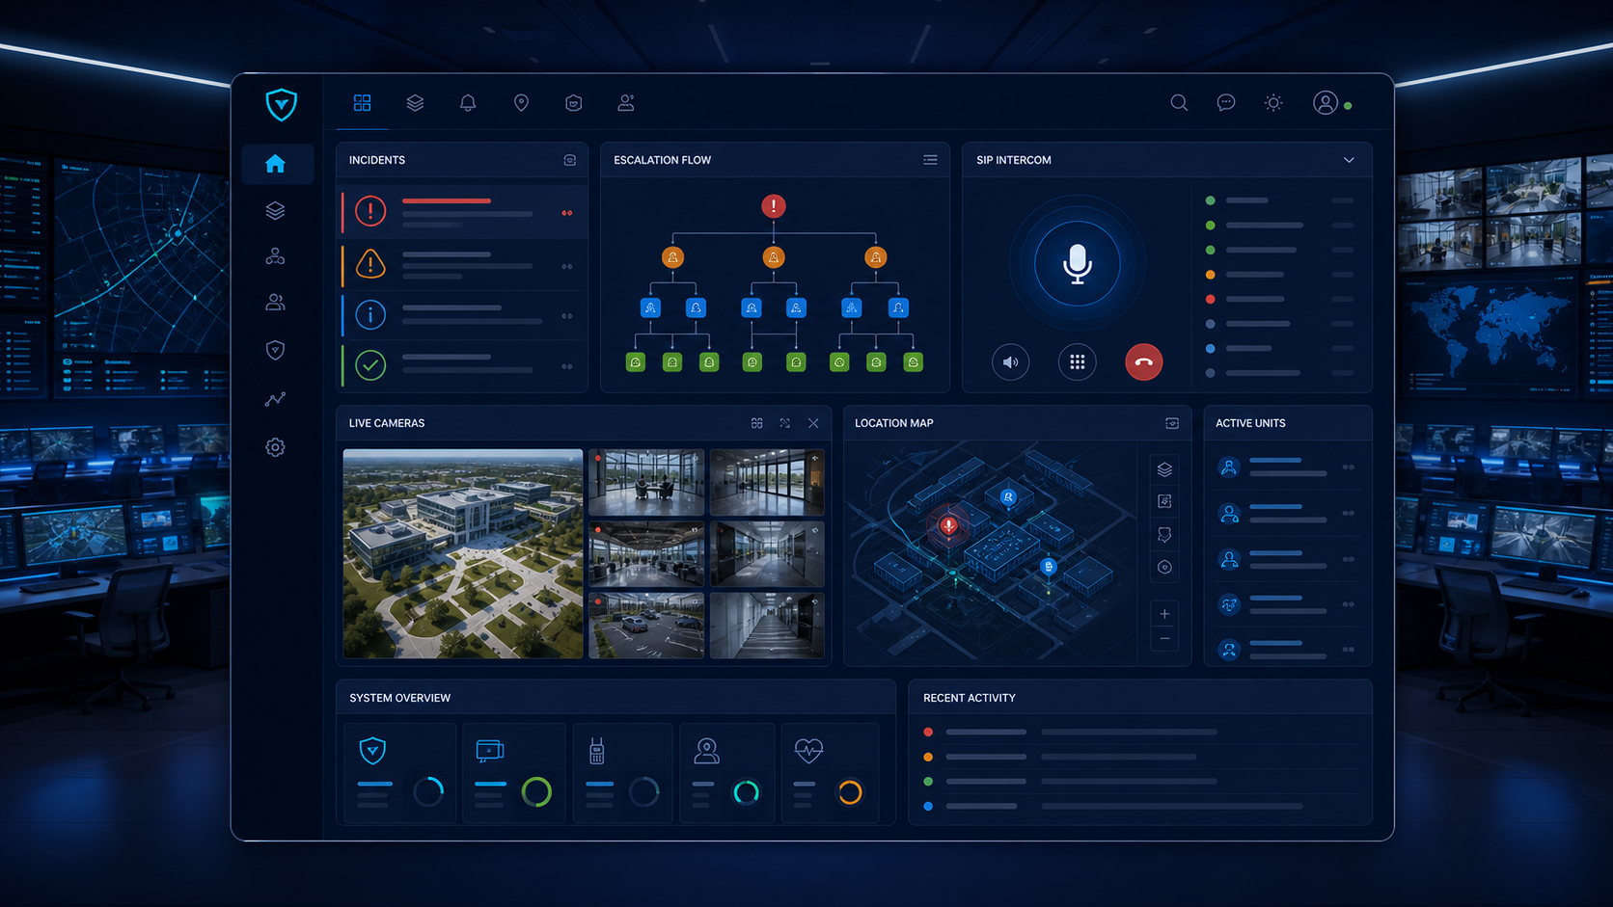Viewport: 1613px width, 907px height.
Task: Click the search magnifier icon
Action: (x=1179, y=102)
